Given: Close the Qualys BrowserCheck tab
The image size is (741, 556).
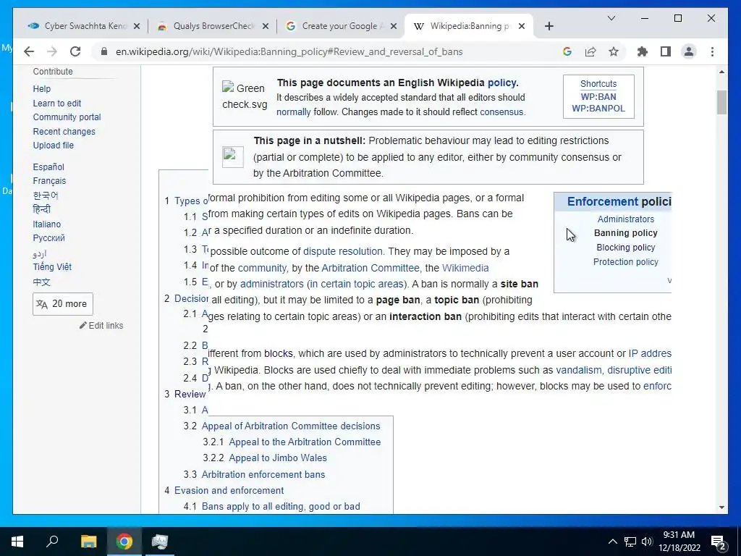Looking at the screenshot, I should pos(266,26).
